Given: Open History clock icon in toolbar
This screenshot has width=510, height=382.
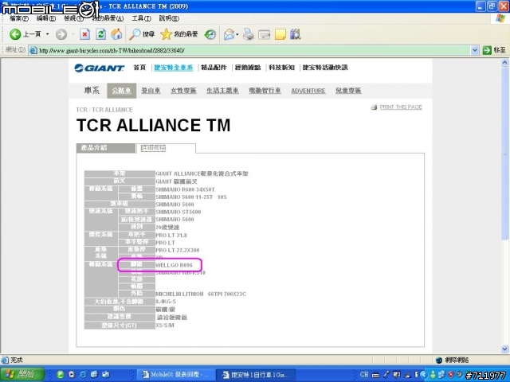Looking at the screenshot, I should pyautogui.click(x=210, y=34).
